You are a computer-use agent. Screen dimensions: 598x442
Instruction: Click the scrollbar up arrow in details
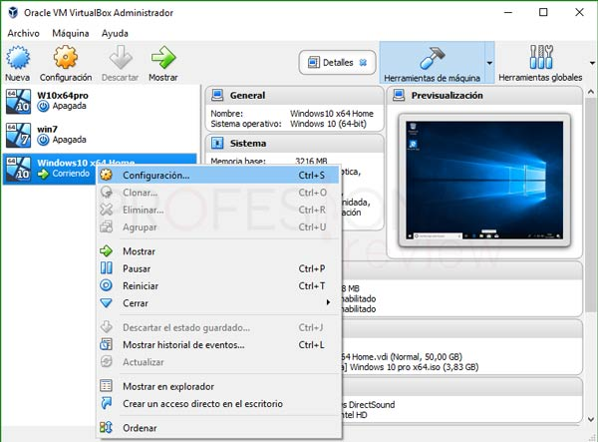[591, 92]
